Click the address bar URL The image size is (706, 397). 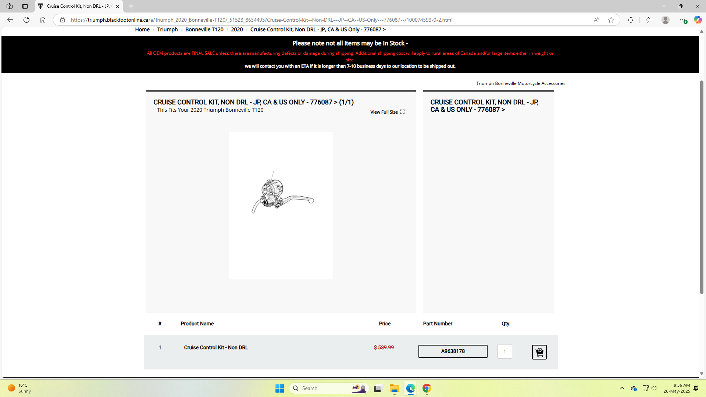pyautogui.click(x=261, y=20)
